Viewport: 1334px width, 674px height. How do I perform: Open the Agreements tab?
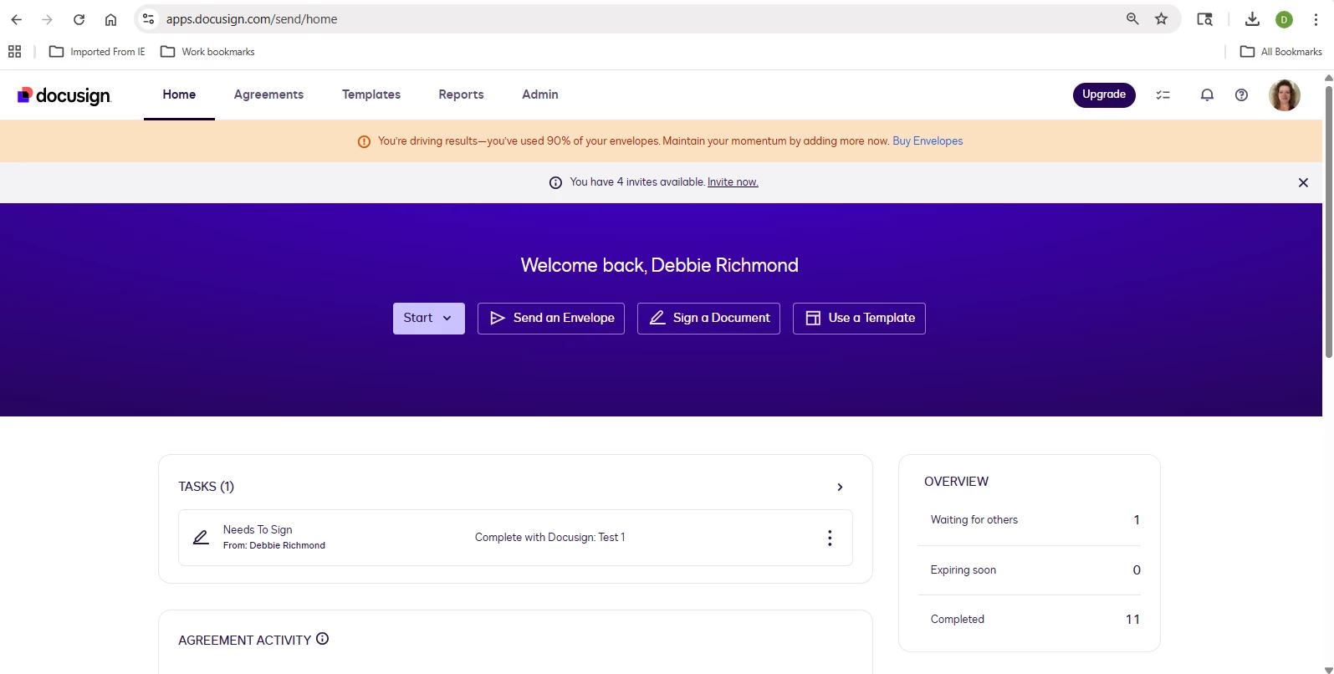(x=268, y=94)
